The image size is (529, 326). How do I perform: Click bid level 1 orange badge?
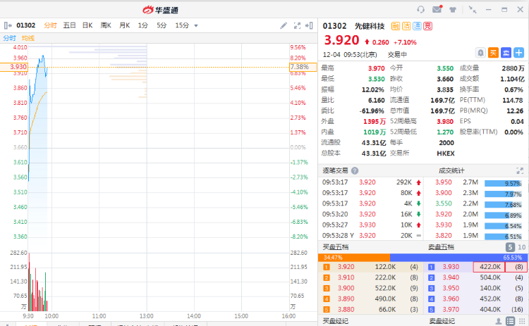pyautogui.click(x=327, y=267)
